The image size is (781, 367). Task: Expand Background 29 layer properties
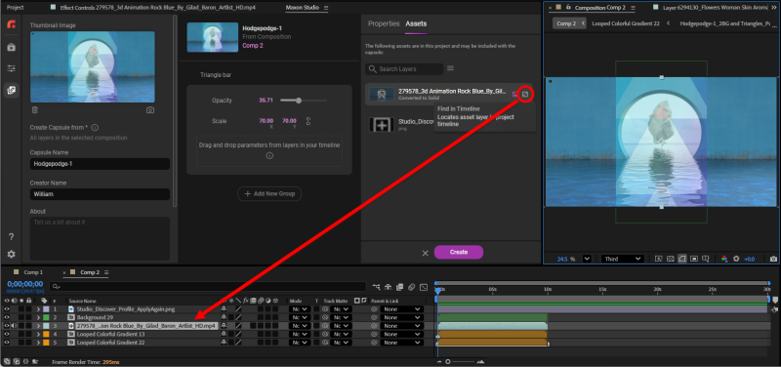(38, 317)
